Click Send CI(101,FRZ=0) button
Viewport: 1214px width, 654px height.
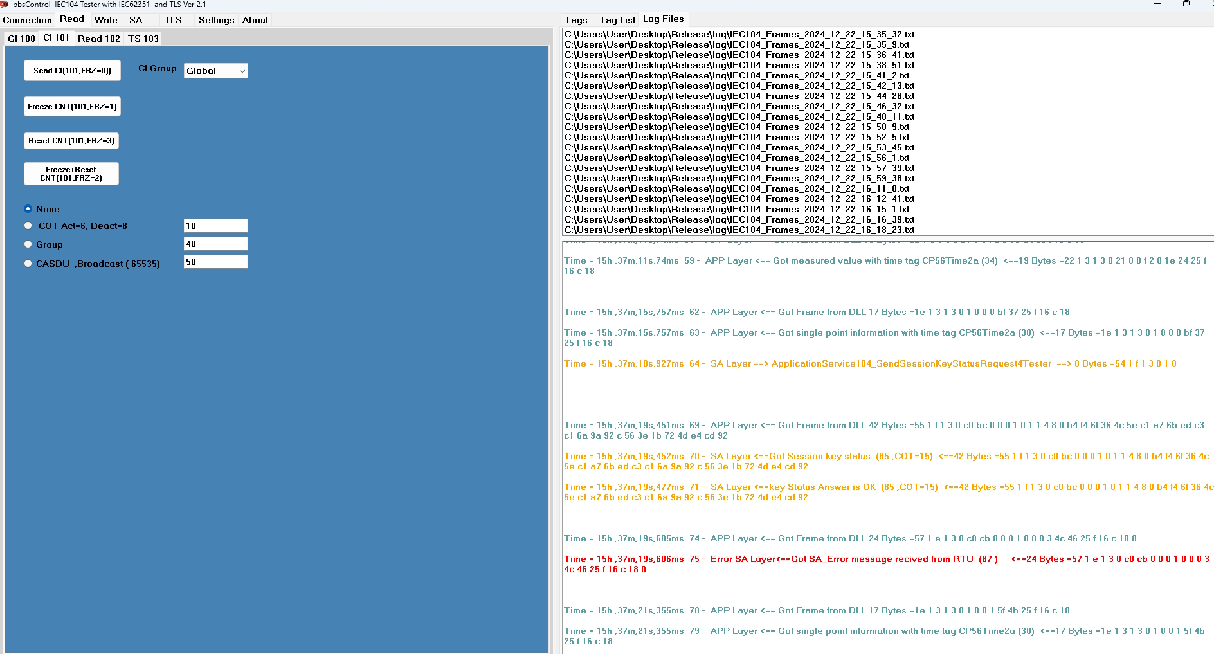72,71
